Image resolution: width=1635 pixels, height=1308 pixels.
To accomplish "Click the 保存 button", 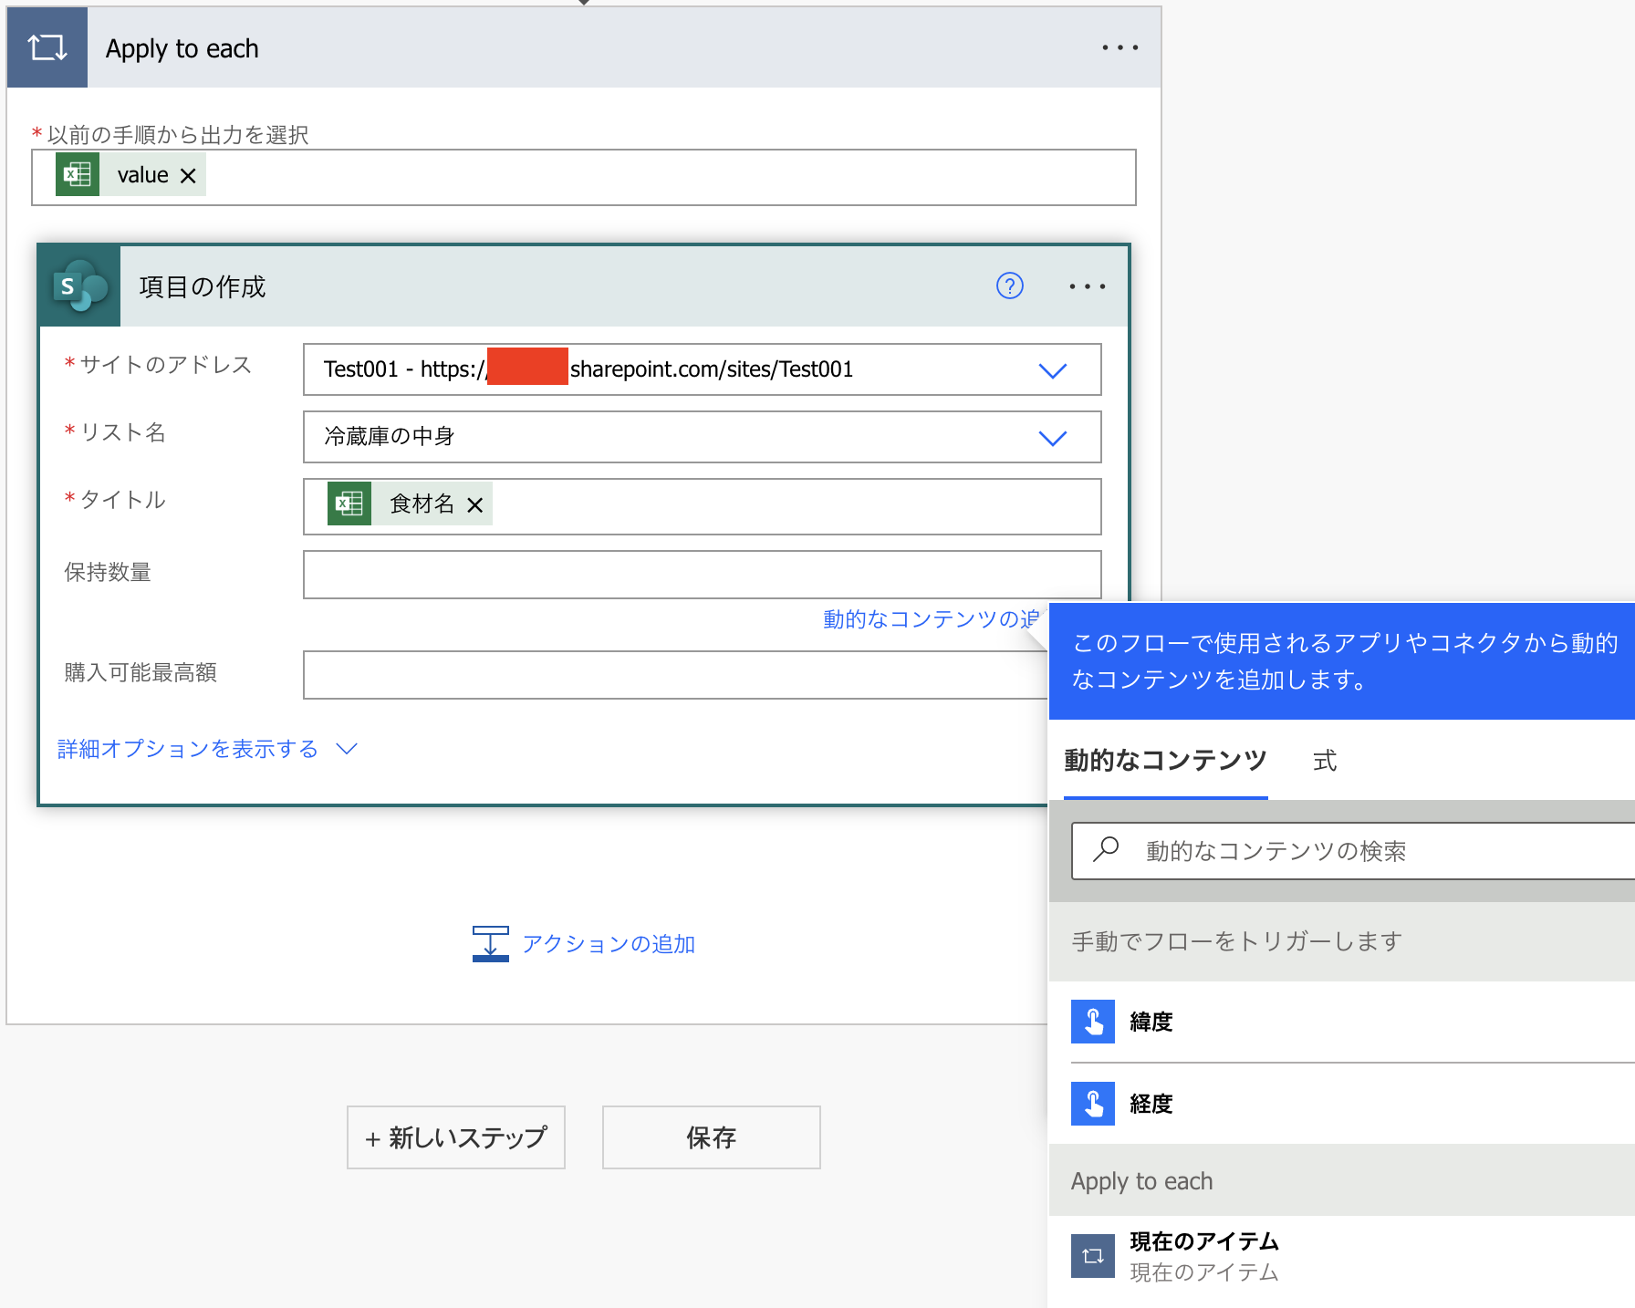I will point(712,1137).
